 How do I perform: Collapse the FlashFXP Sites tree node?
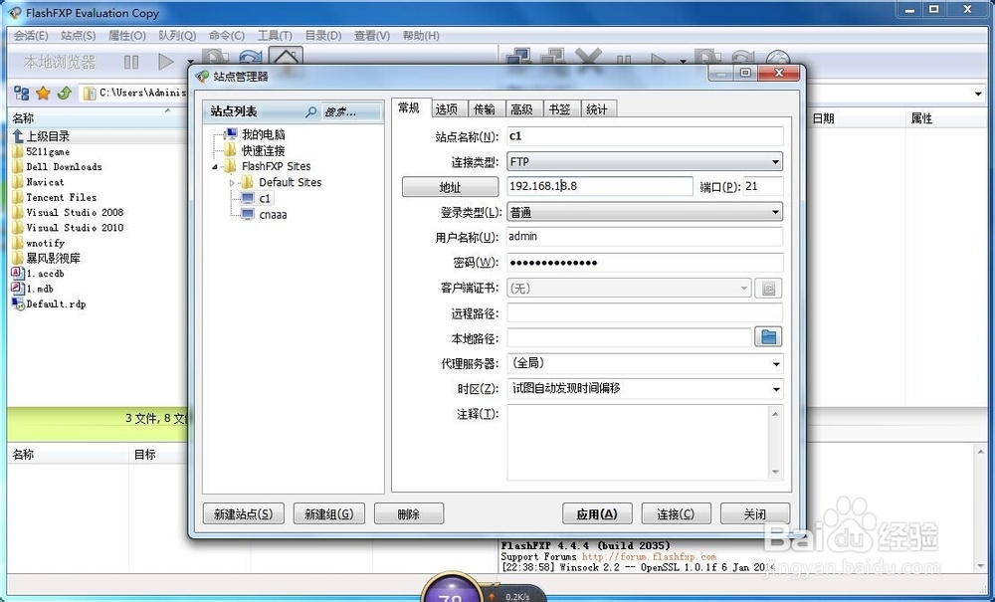tap(215, 167)
